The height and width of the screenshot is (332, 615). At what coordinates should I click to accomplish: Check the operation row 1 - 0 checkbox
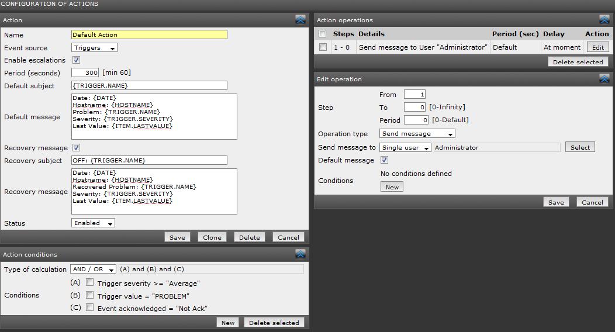tap(323, 47)
